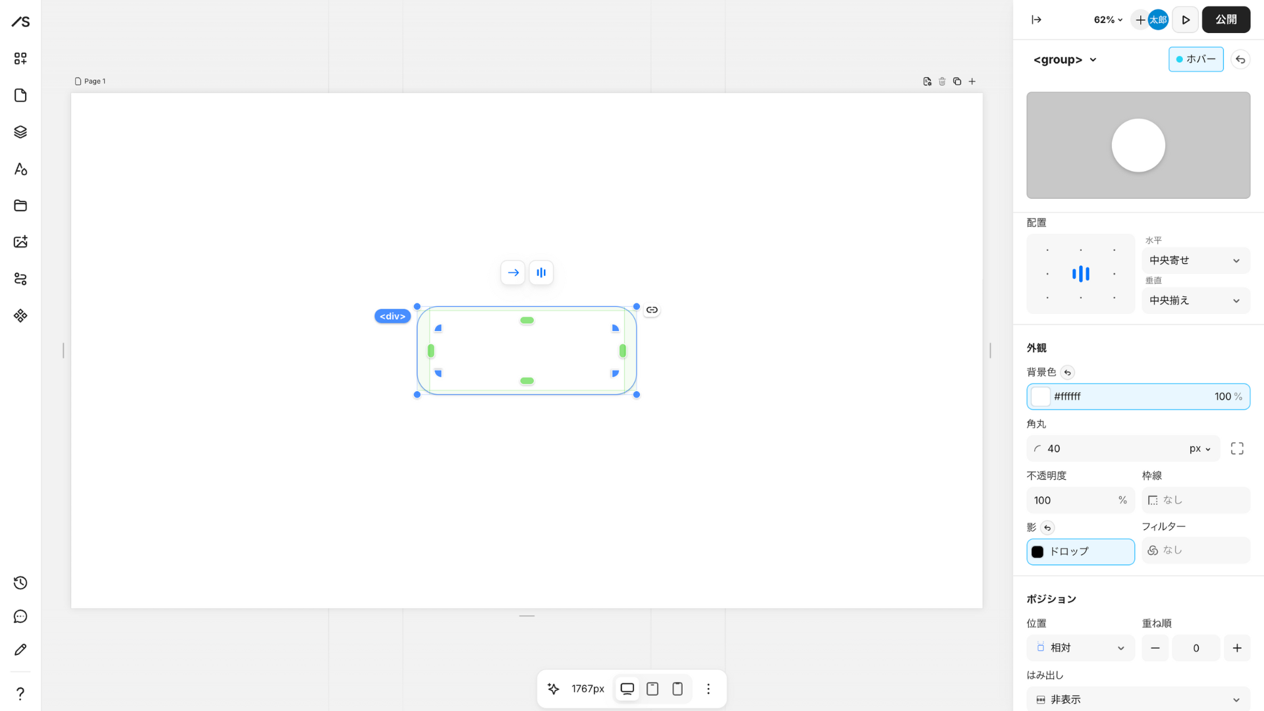Screen dimensions: 1264x711
Task: Open the comments chat icon
Action: click(x=20, y=616)
